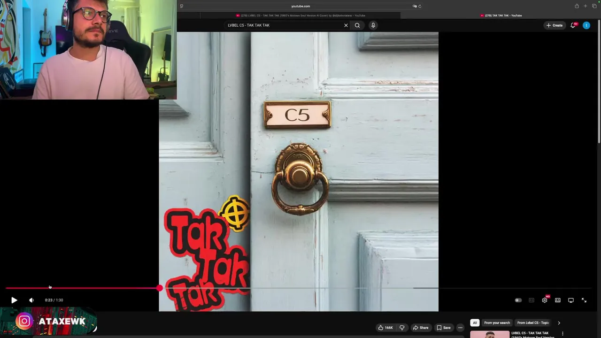This screenshot has height=338, width=601.
Task: Toggle the autoplay switch in player controls
Action: coord(518,300)
